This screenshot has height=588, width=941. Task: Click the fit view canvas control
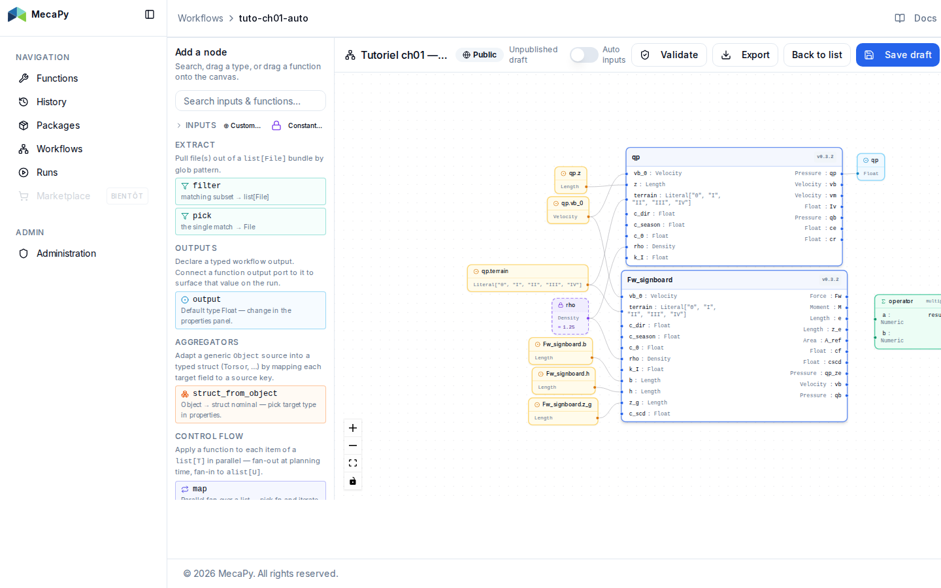[353, 463]
